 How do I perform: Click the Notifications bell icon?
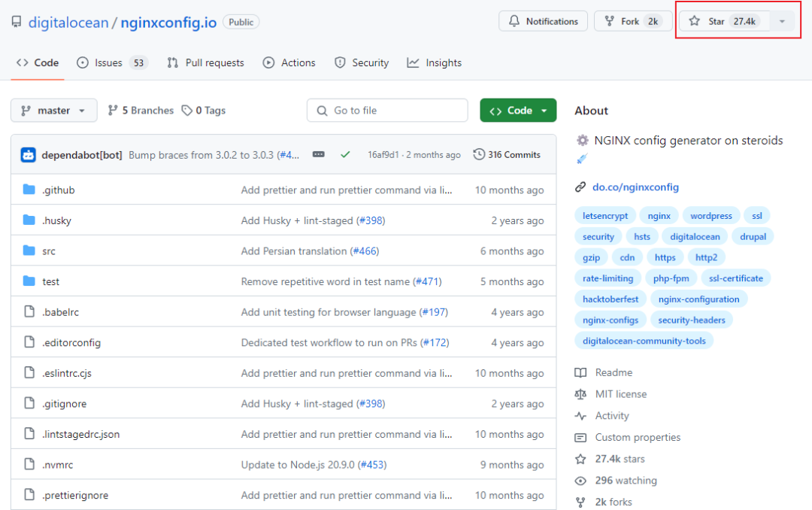[x=514, y=21]
